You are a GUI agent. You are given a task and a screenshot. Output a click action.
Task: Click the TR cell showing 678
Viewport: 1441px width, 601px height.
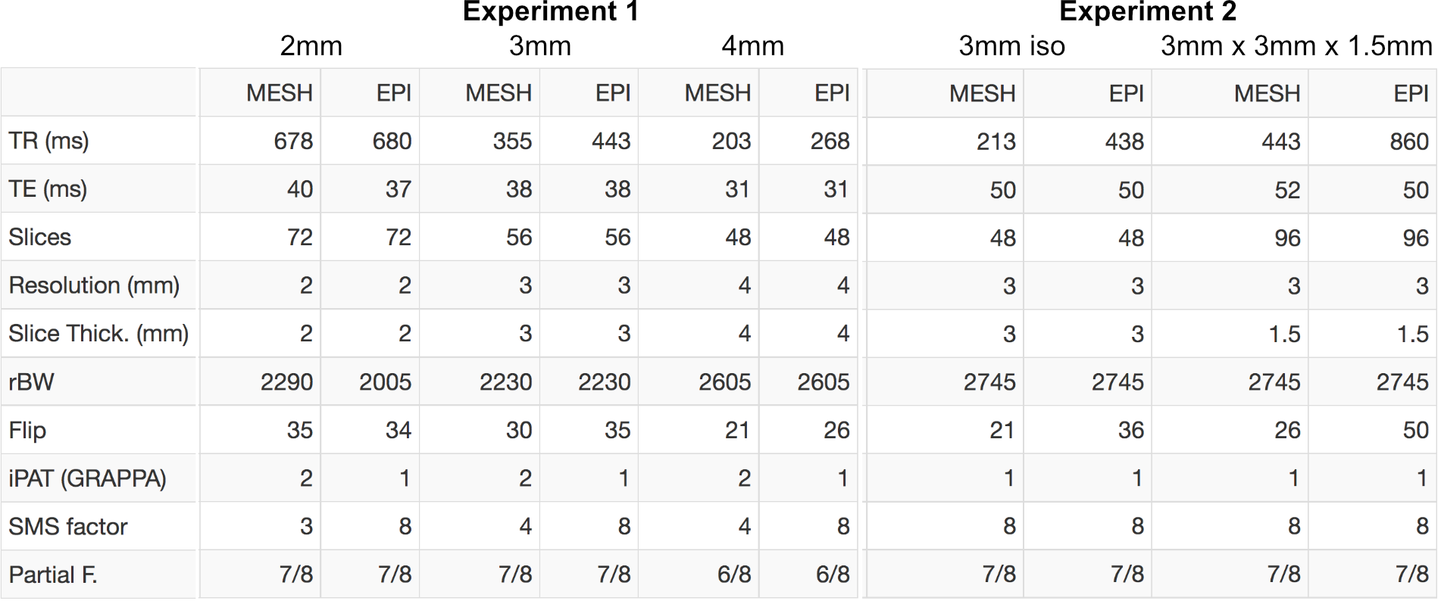tap(293, 141)
